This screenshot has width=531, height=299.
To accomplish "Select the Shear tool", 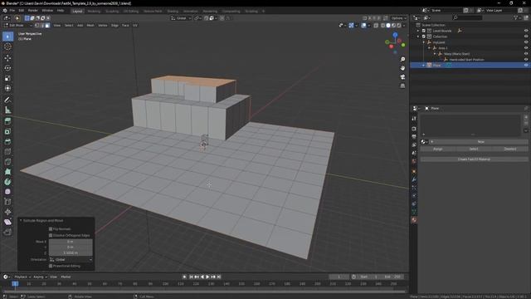I will pos(7,222).
